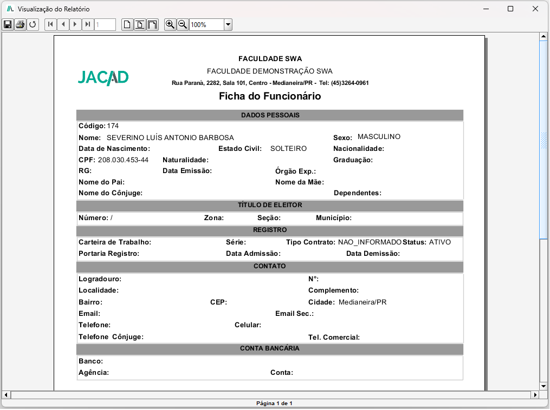550x410 pixels.
Task: Click the 'CONTA BANCÁRIA' section header
Action: point(270,348)
